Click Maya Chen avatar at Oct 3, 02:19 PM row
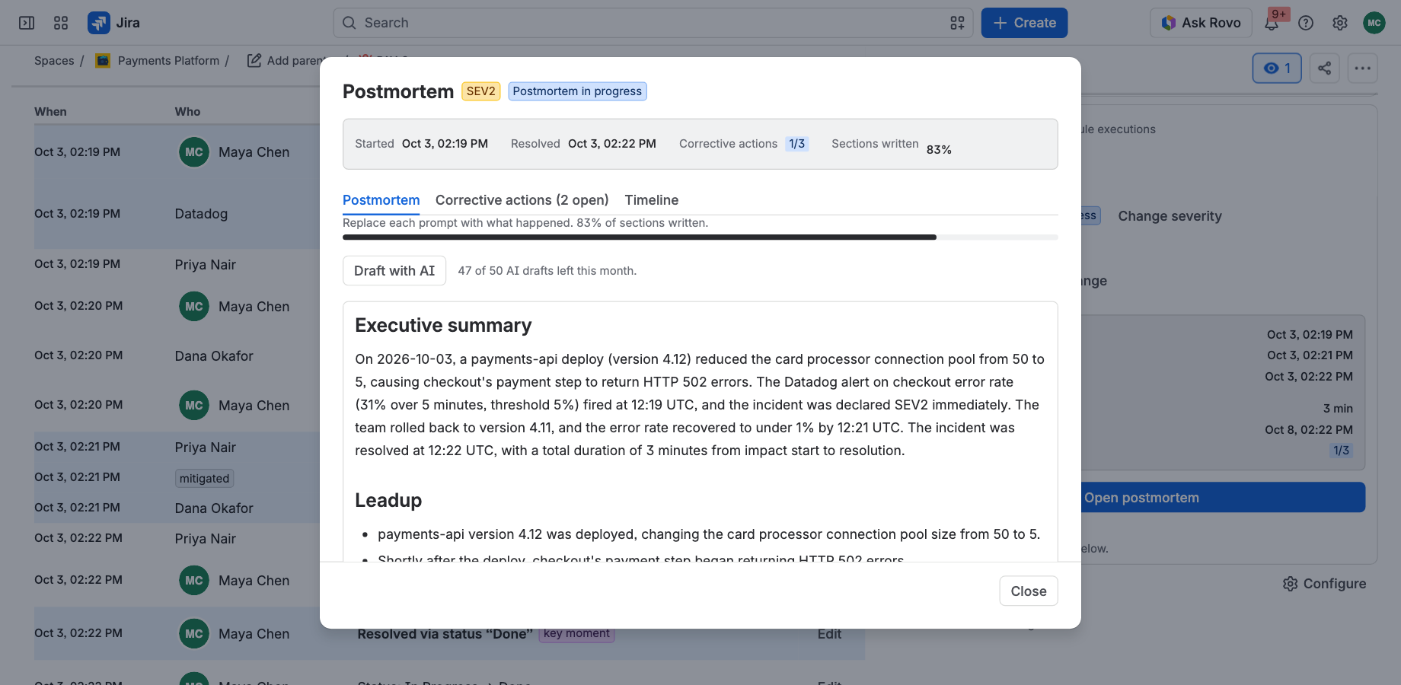Viewport: 1401px width, 685px height. pyautogui.click(x=194, y=152)
